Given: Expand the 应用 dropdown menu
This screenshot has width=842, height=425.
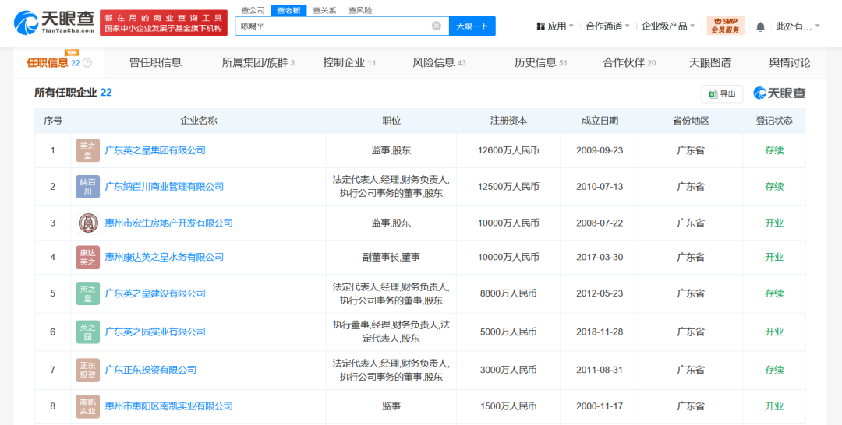Looking at the screenshot, I should click(x=555, y=26).
